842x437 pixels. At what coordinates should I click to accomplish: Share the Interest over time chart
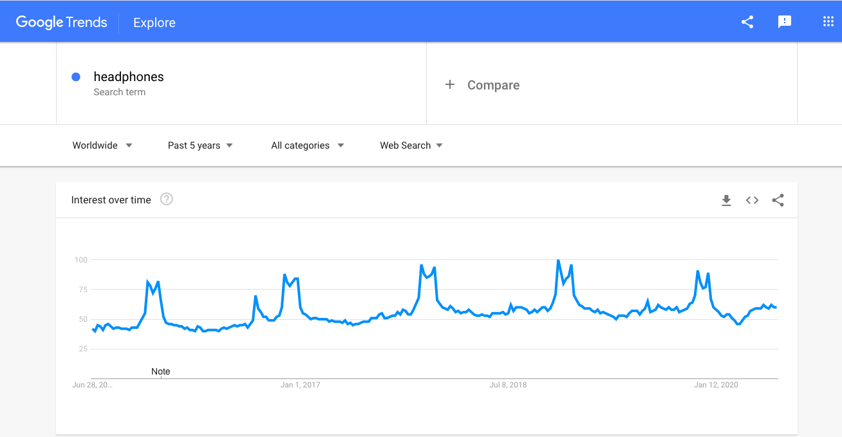(778, 200)
